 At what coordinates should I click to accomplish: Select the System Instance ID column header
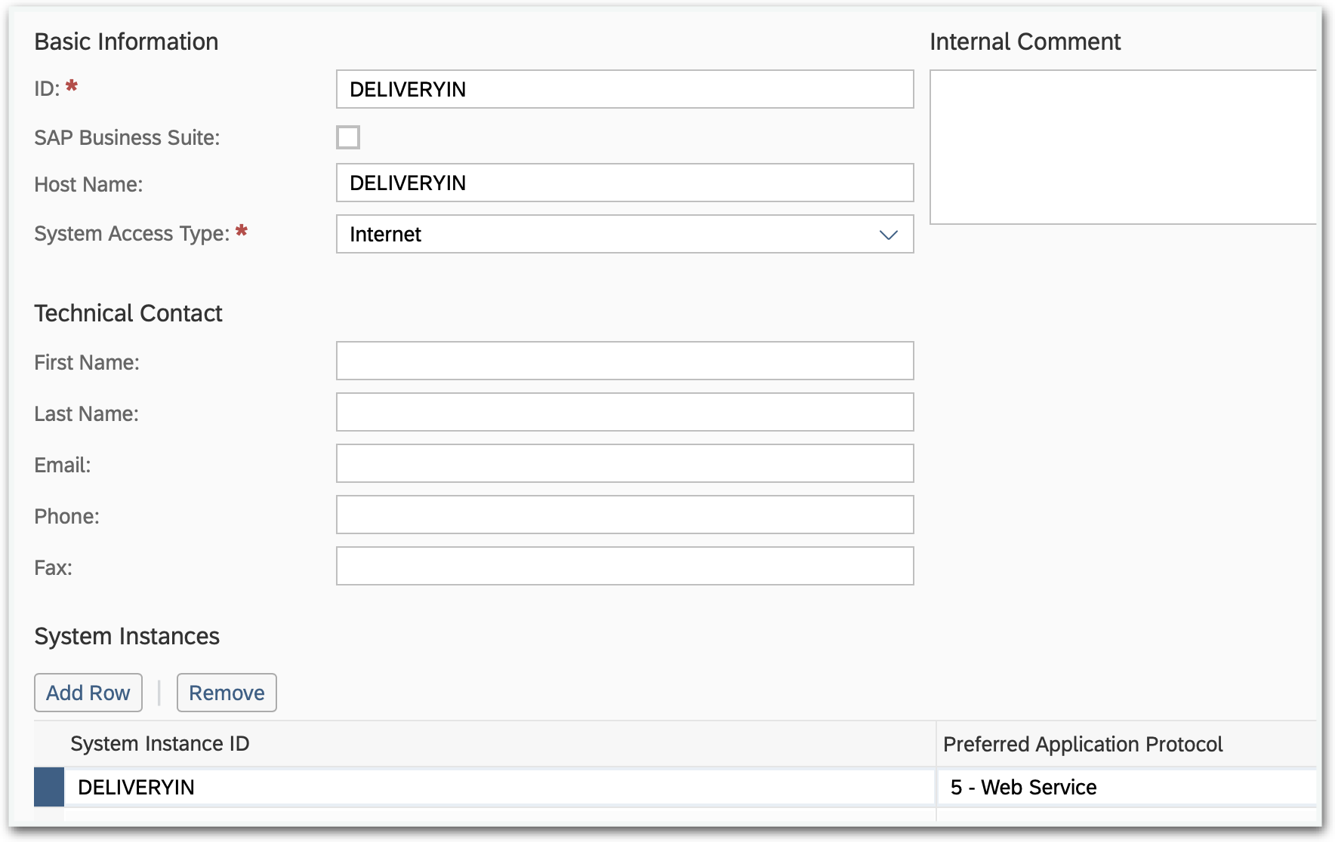click(159, 744)
